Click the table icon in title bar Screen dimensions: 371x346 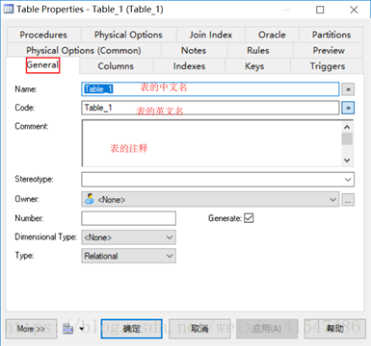tap(9, 9)
